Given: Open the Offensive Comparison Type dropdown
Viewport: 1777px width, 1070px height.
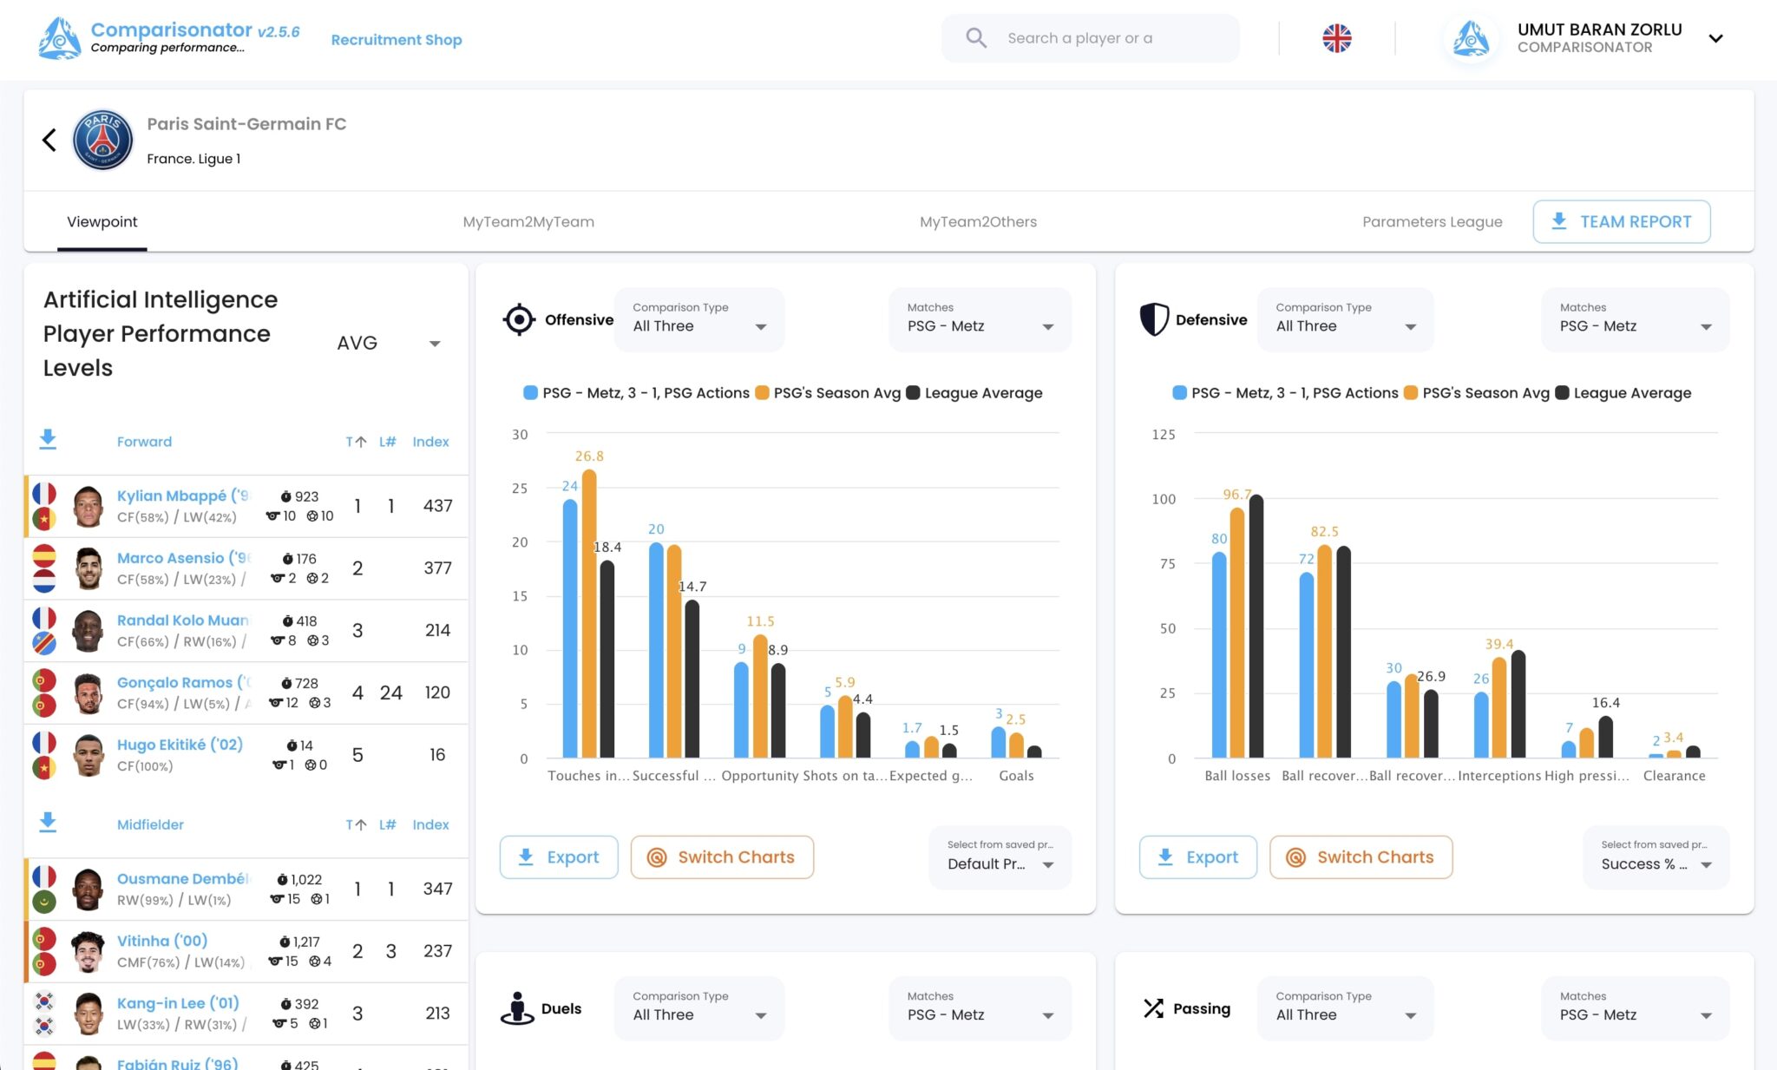Looking at the screenshot, I should tap(698, 325).
